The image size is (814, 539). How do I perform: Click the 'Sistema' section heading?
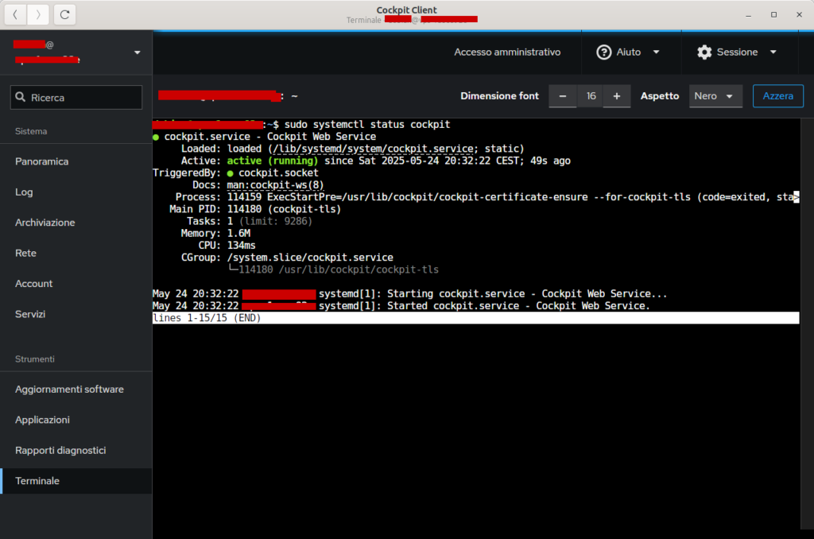[31, 131]
